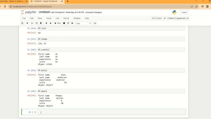
Task: Click the output value 64
Action: [39, 33]
